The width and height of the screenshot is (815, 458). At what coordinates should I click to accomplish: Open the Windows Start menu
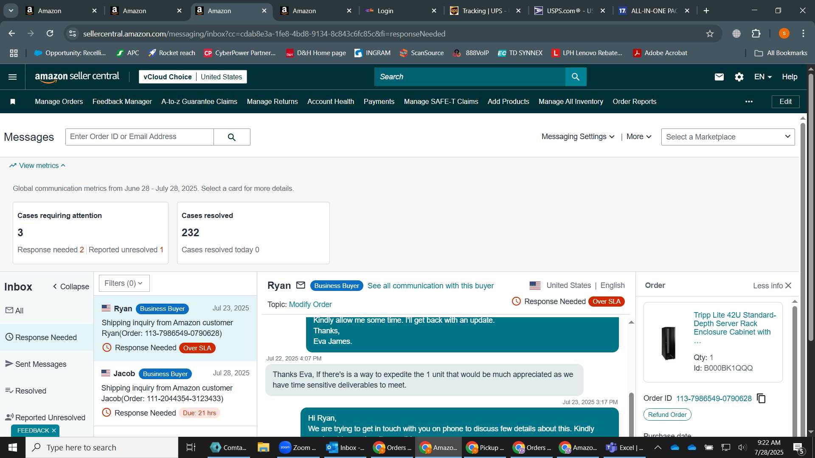pyautogui.click(x=13, y=447)
